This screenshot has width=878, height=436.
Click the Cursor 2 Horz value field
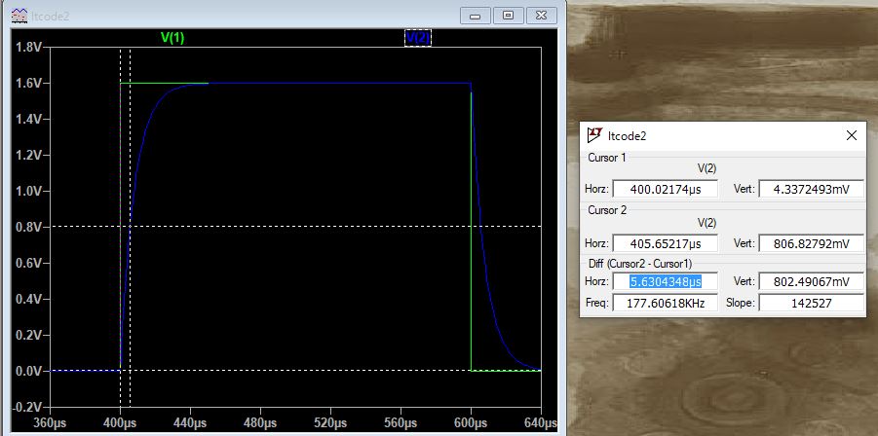[x=665, y=243]
